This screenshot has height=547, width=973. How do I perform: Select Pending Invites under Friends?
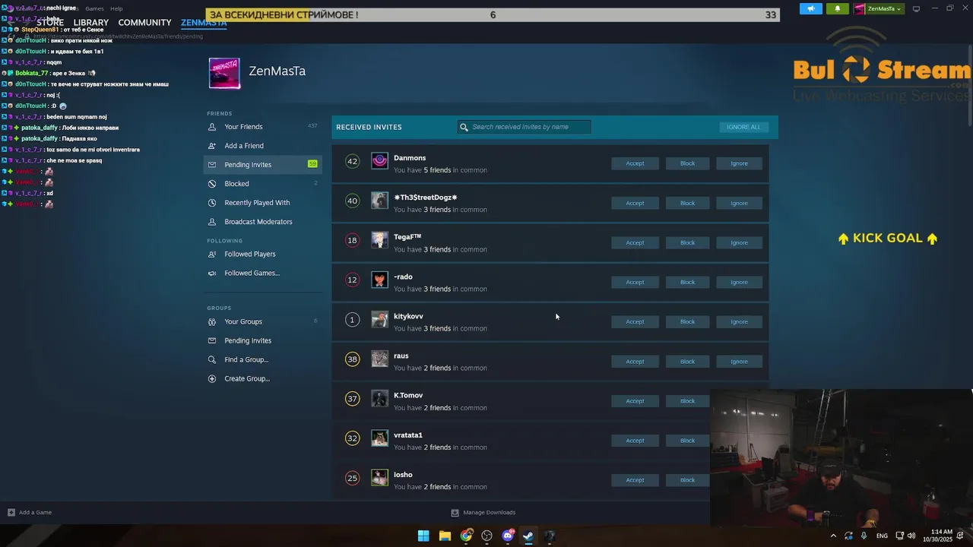[262, 165]
